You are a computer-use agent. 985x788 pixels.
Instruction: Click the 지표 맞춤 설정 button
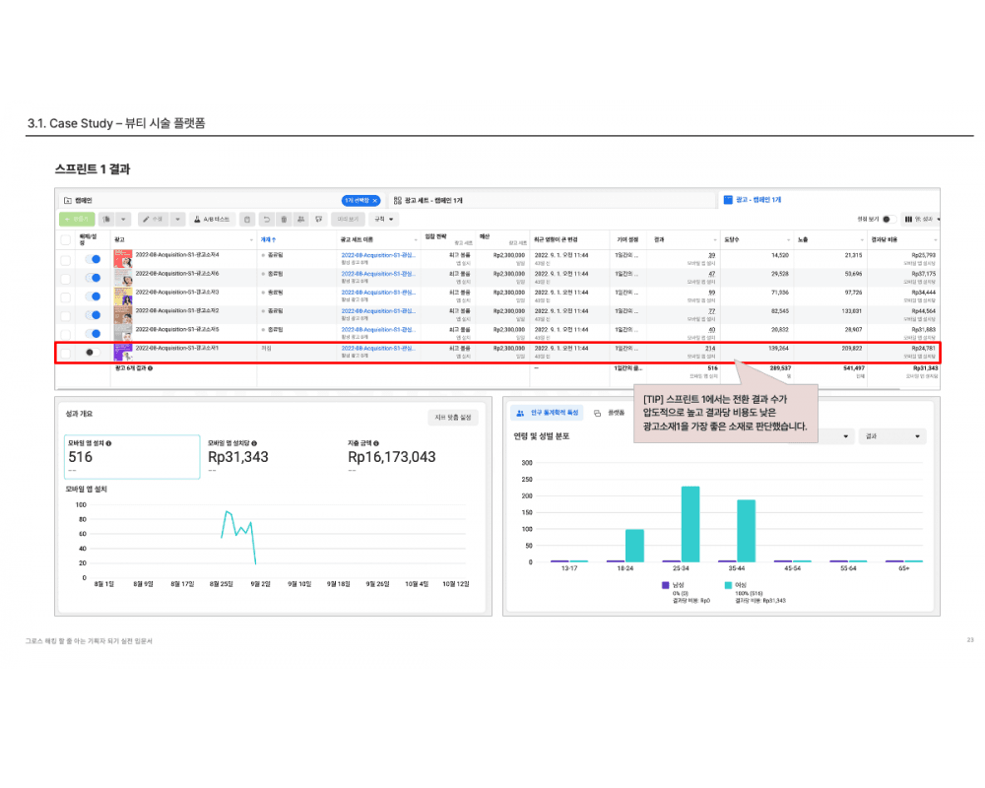click(453, 418)
